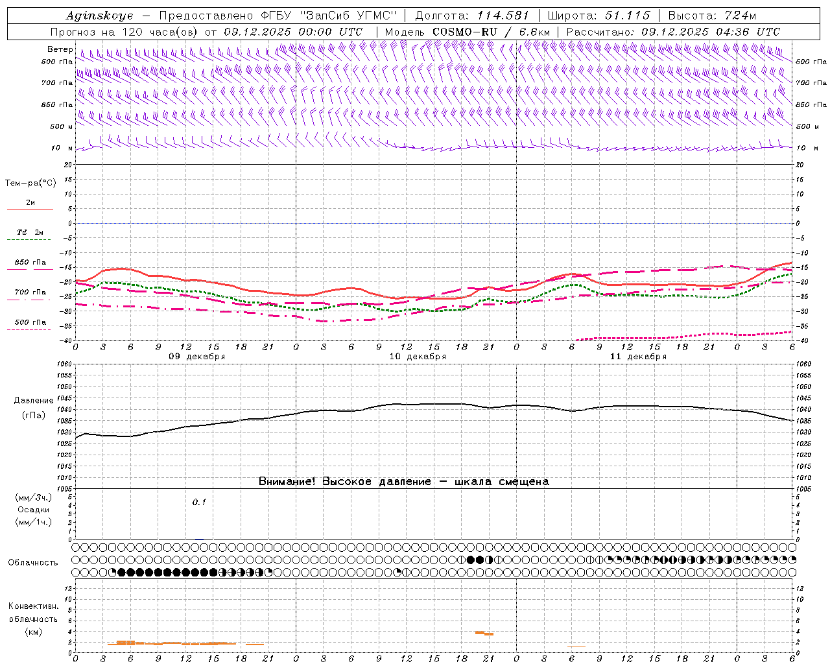Image resolution: width=830 pixels, height=664 pixels.
Task: Click the station name Aginskoye in header
Action: tap(99, 16)
